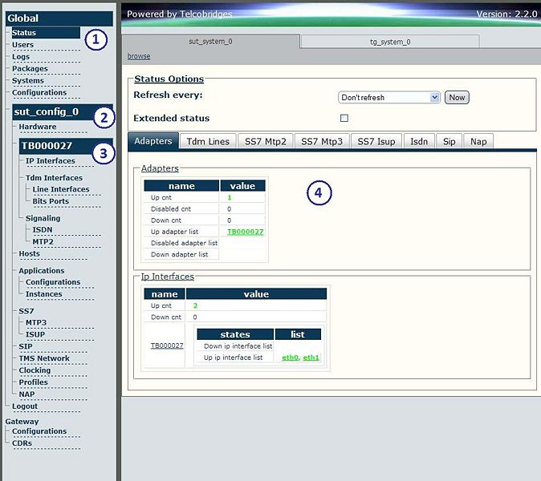Select the Tdm Lines tab

click(208, 142)
